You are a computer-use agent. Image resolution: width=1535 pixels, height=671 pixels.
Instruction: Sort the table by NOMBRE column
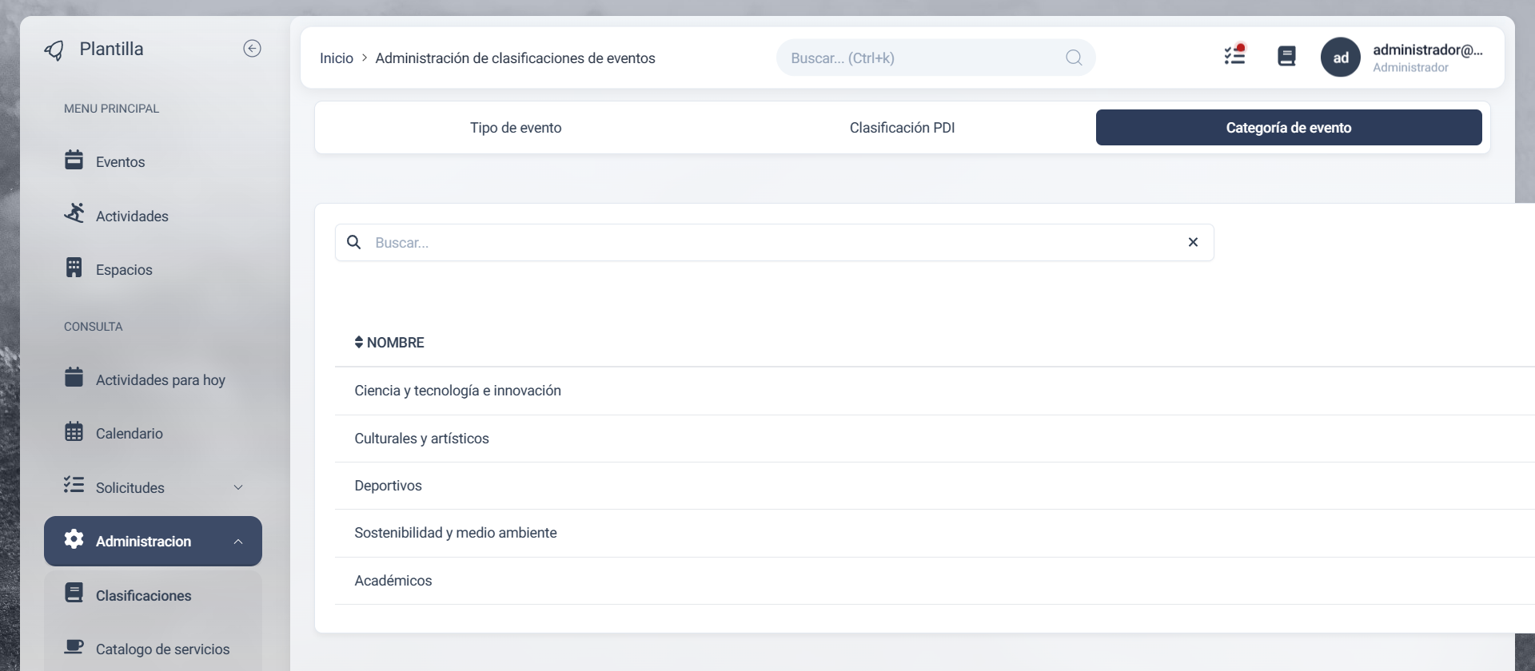click(x=389, y=343)
